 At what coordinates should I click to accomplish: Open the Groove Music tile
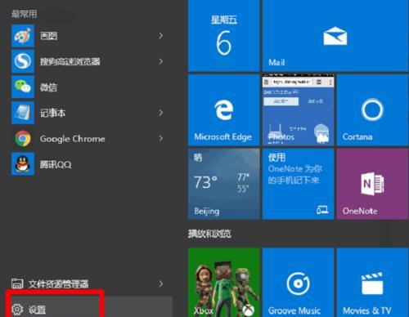point(298,283)
